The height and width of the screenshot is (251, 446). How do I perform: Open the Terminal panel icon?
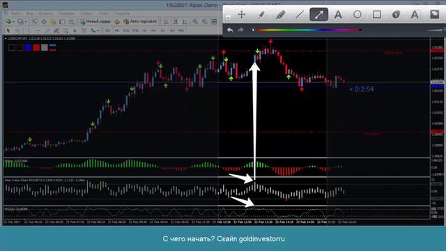pos(62,22)
